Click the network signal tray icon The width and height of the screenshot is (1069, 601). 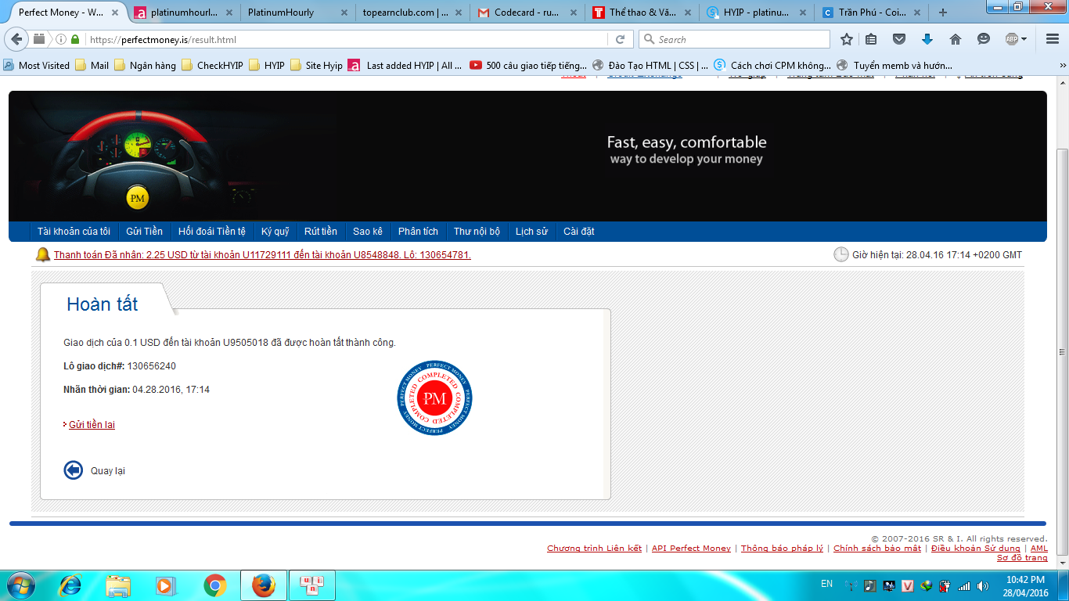(963, 585)
